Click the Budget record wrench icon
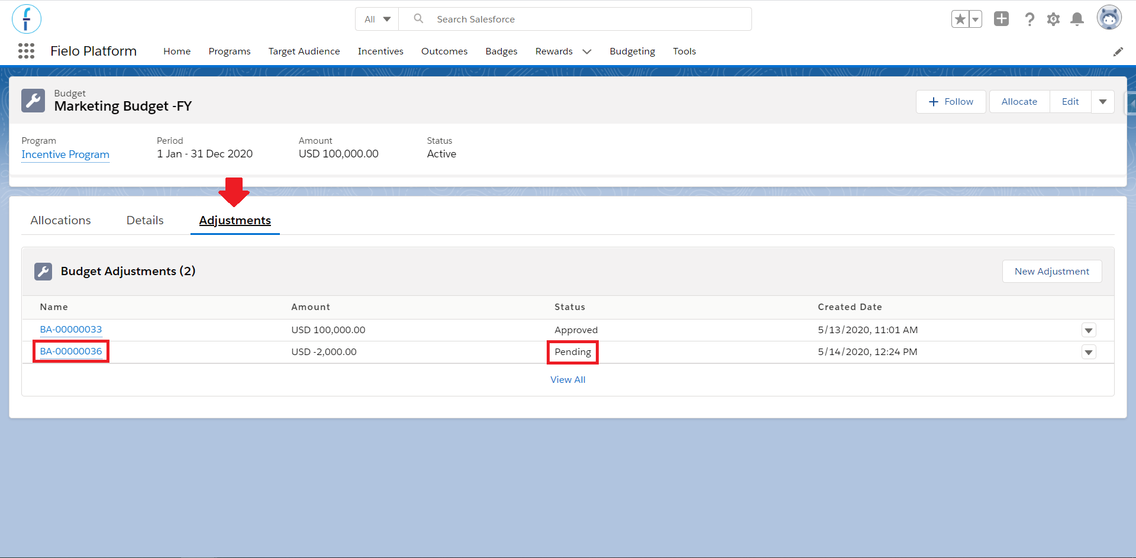This screenshot has height=558, width=1136. pyautogui.click(x=33, y=101)
